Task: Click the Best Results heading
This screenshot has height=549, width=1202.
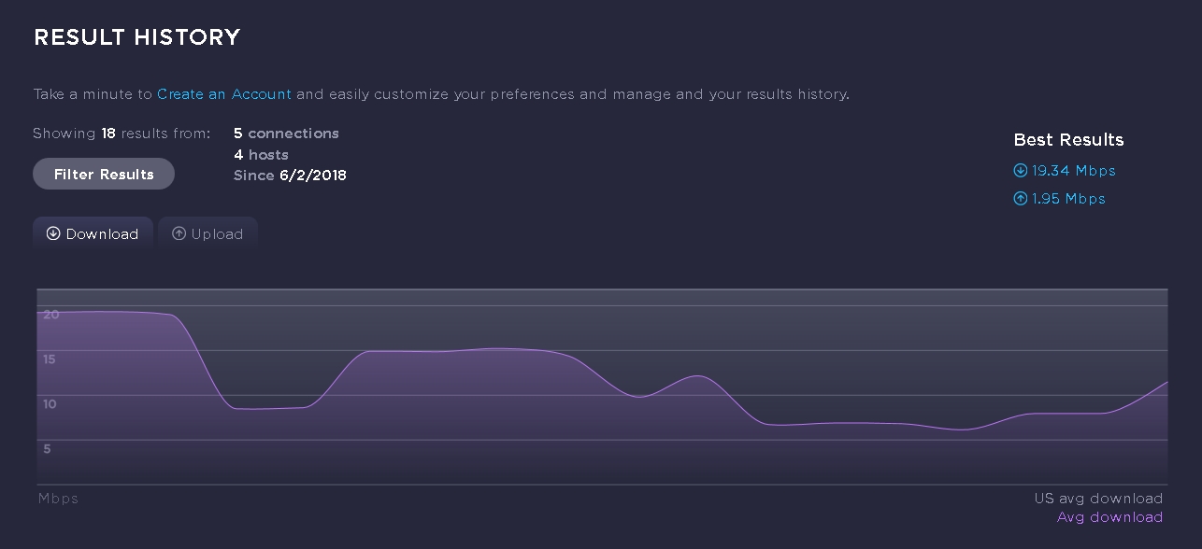Action: click(x=1068, y=140)
